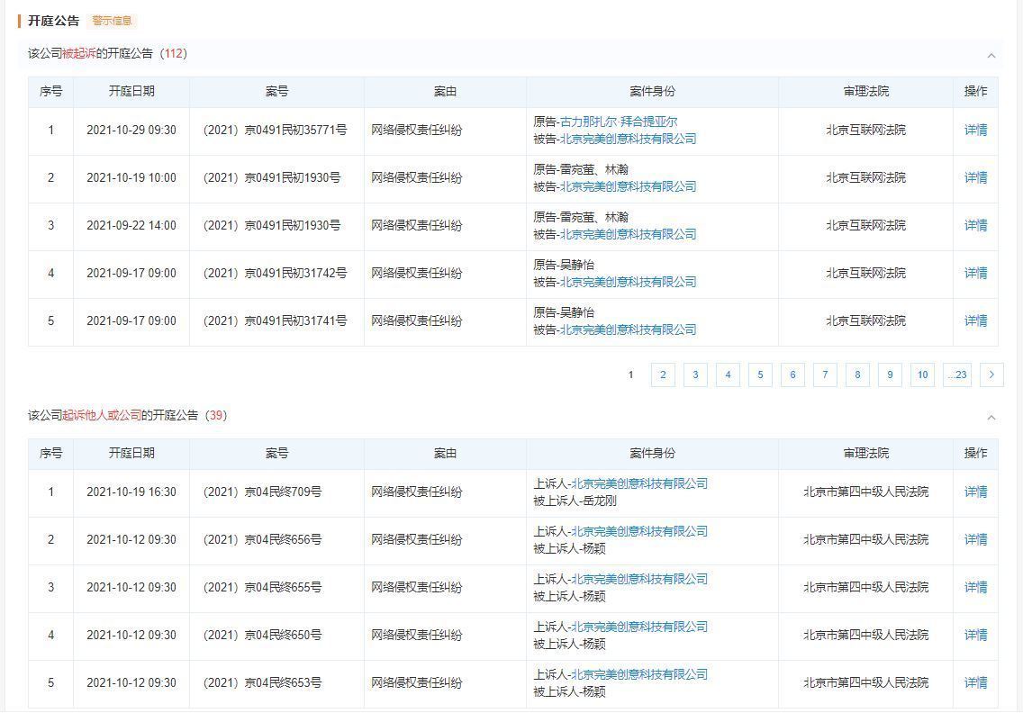View 详情 for case 京04民终653号
This screenshot has height=713, width=1023.
[975, 682]
